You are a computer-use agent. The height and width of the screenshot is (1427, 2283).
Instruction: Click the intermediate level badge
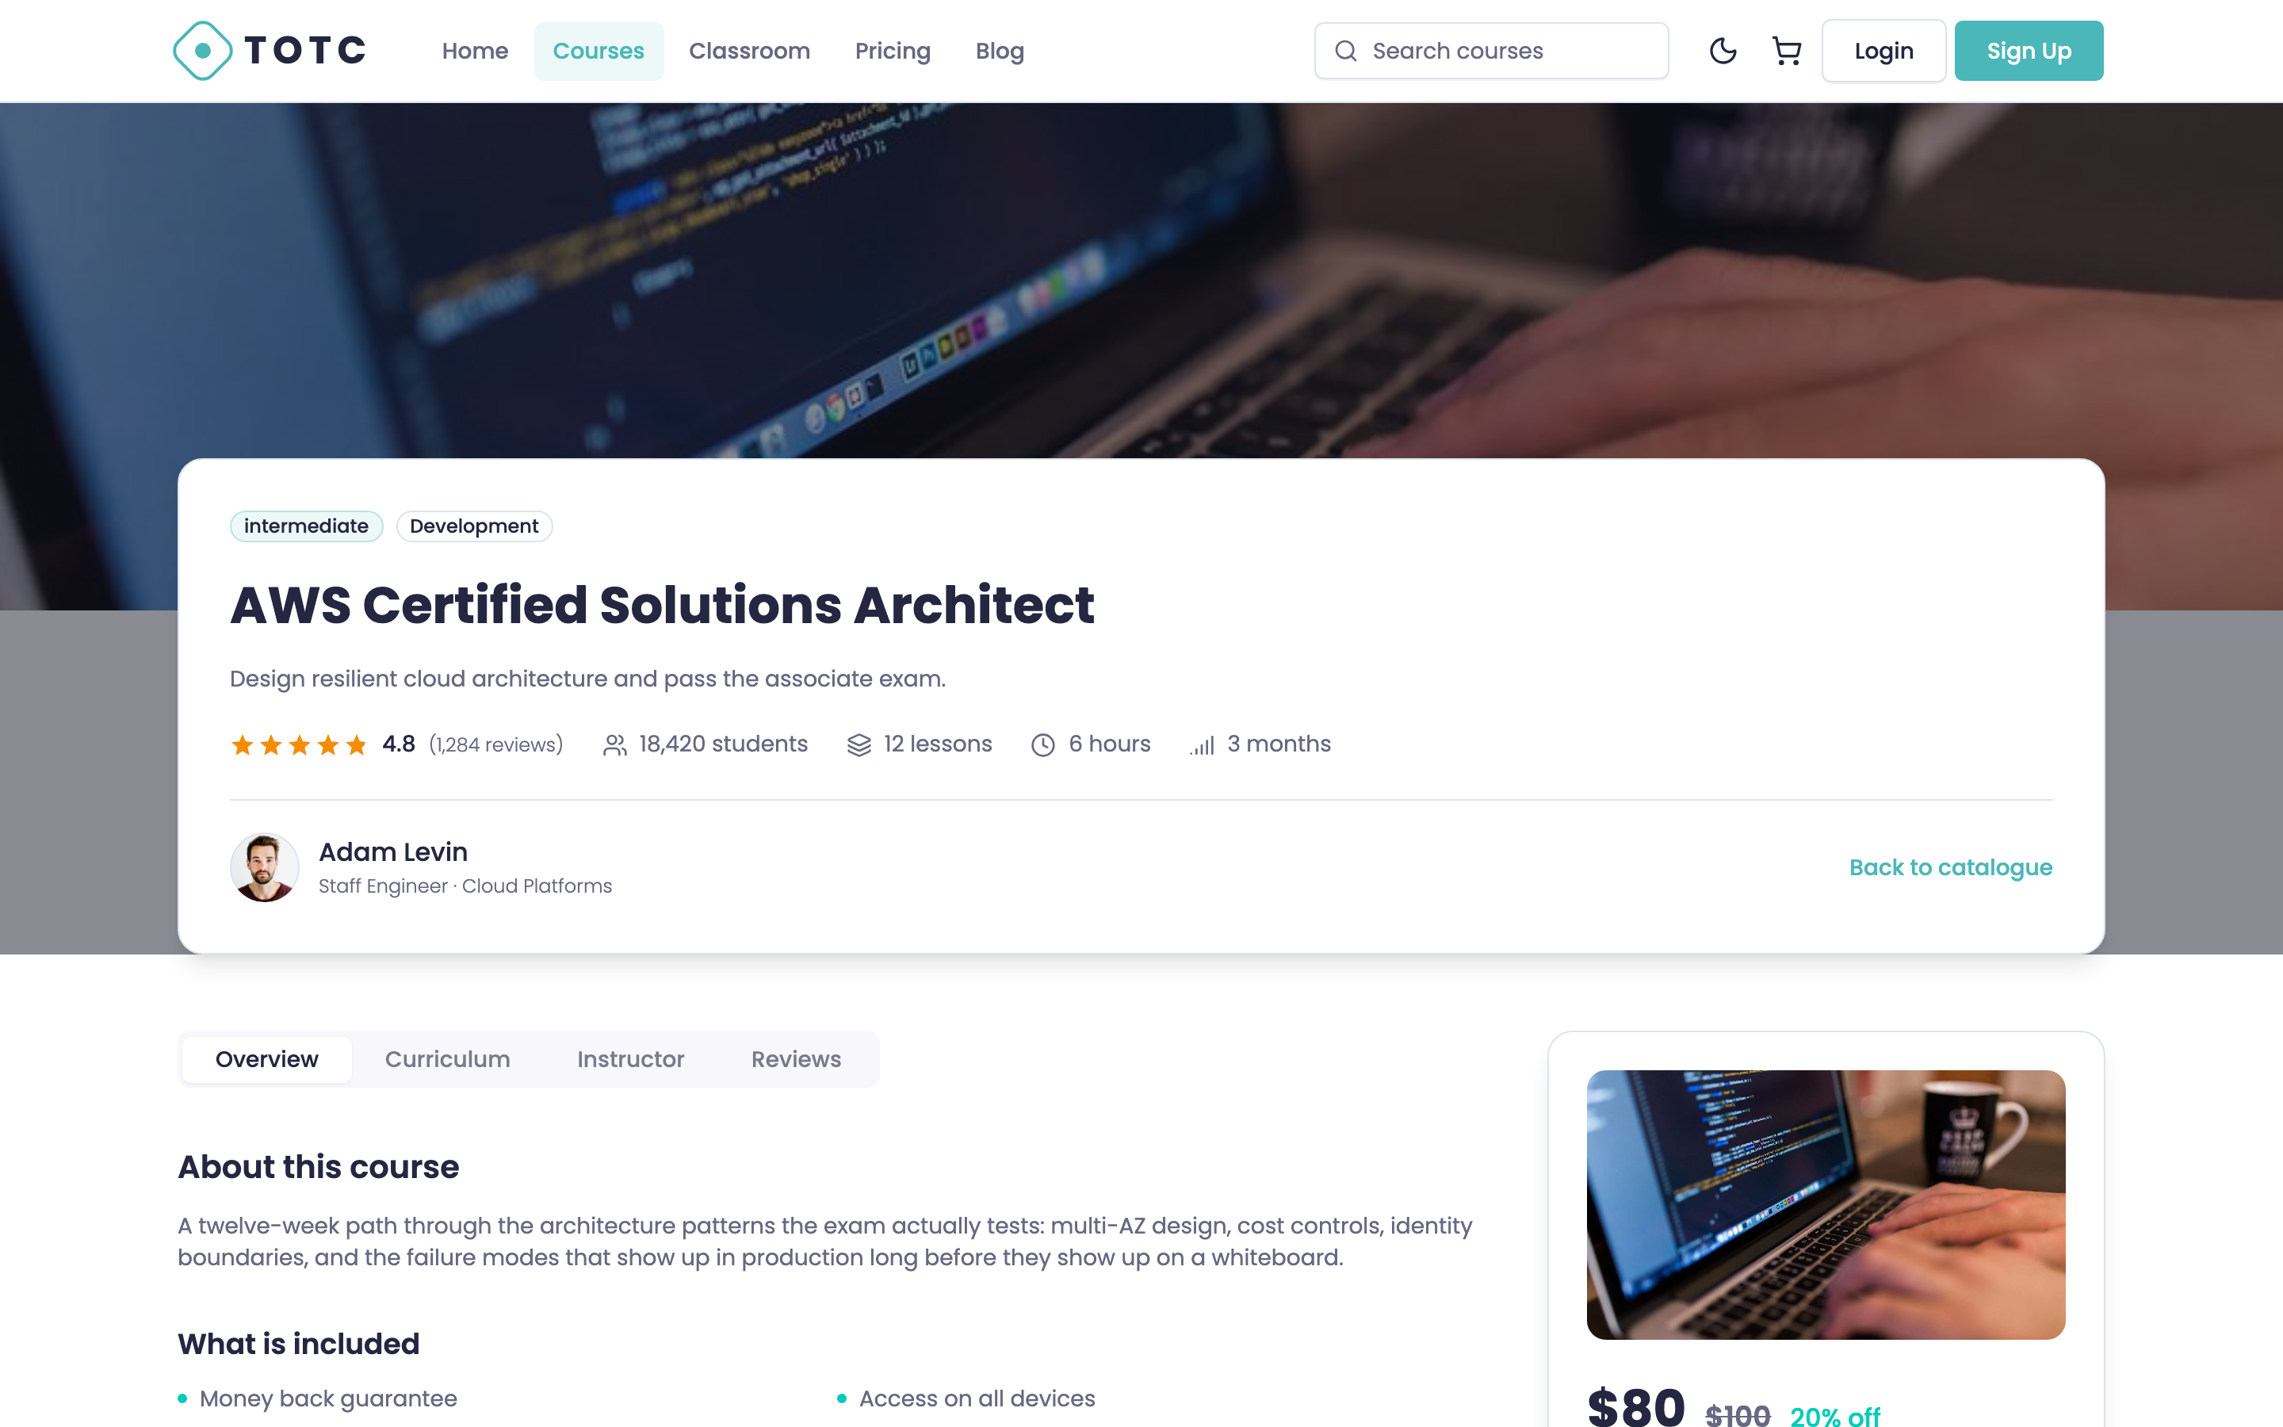click(x=307, y=526)
